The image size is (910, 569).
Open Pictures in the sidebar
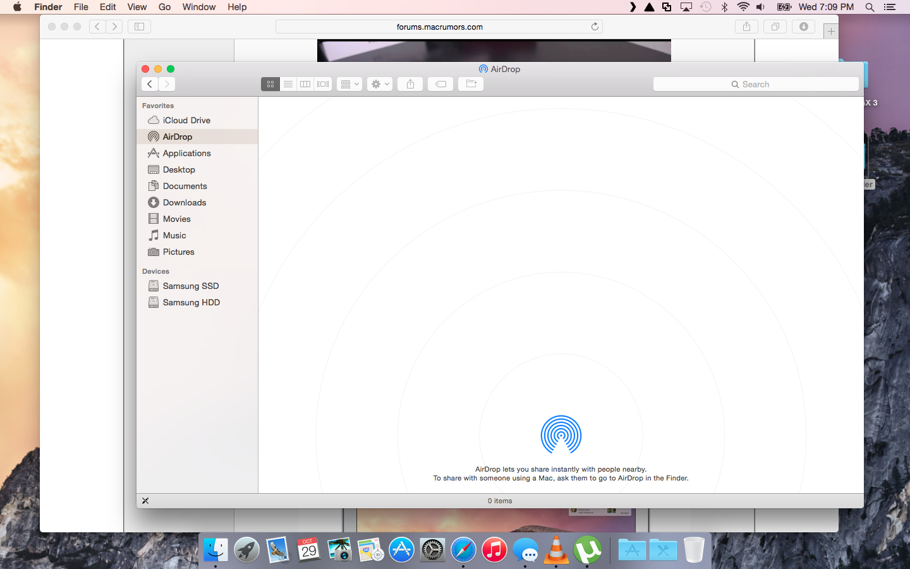point(197,252)
